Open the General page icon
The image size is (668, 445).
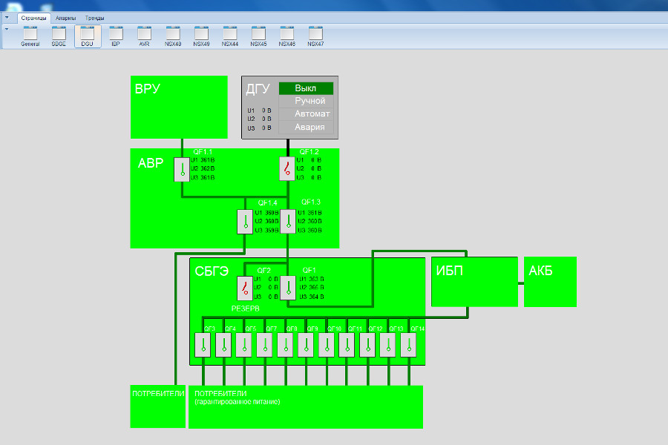coord(30,36)
